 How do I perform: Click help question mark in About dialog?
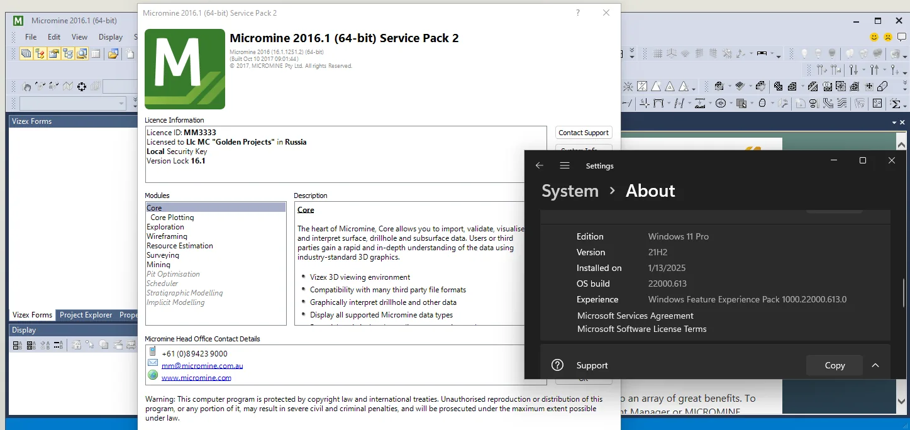(578, 13)
